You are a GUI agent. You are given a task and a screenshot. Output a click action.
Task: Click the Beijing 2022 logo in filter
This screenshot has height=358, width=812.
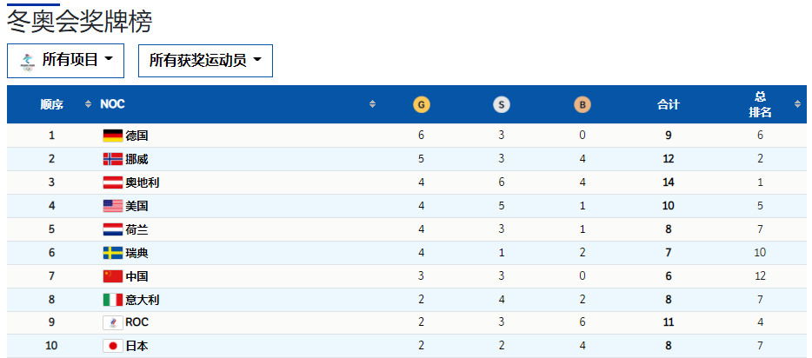tap(27, 61)
